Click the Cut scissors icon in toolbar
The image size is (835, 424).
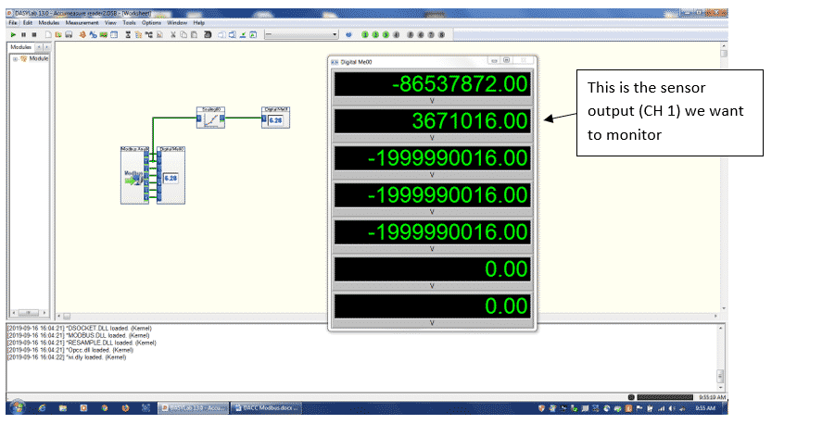pos(172,34)
